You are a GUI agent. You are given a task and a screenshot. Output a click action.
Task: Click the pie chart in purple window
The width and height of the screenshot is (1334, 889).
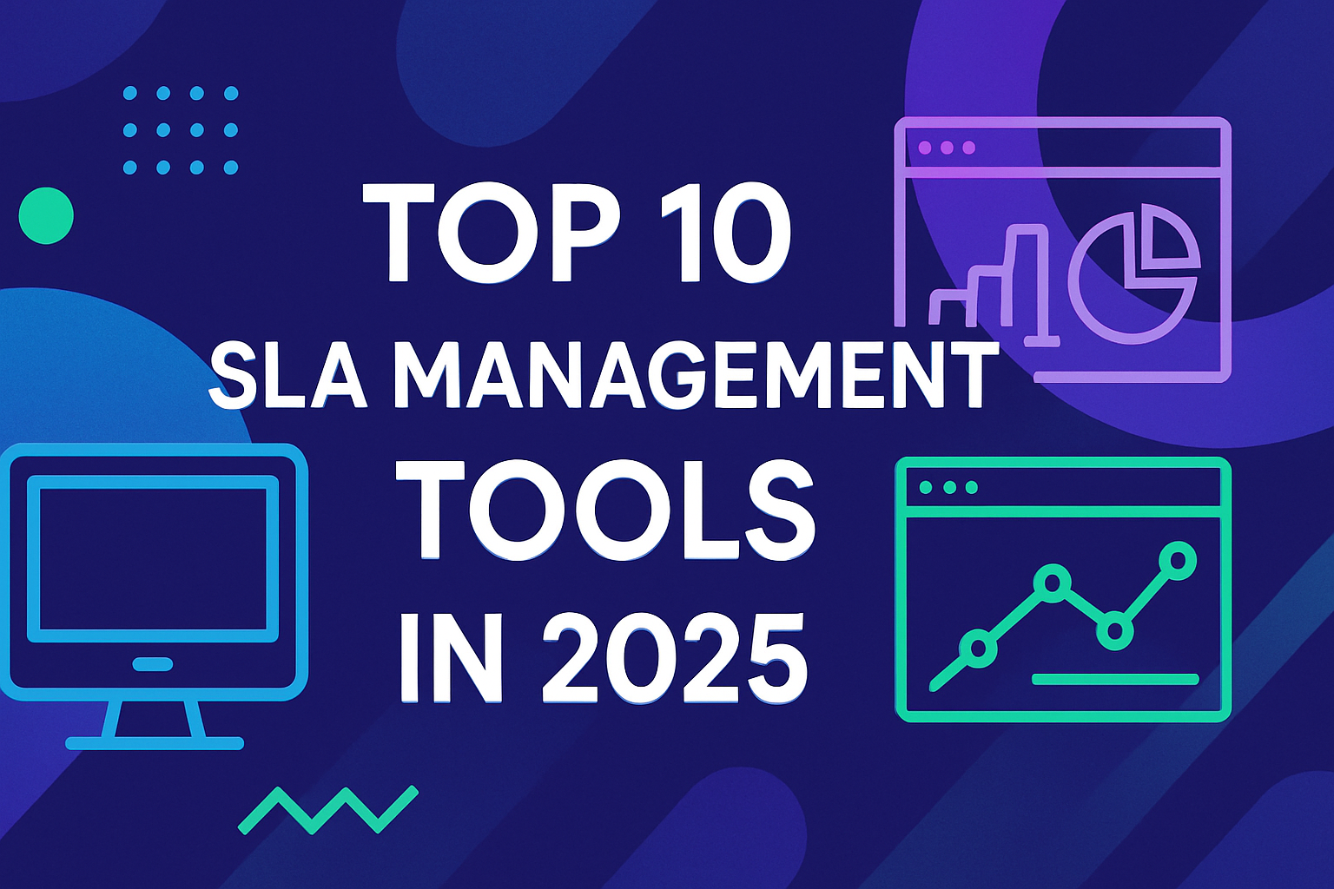pyautogui.click(x=1134, y=274)
